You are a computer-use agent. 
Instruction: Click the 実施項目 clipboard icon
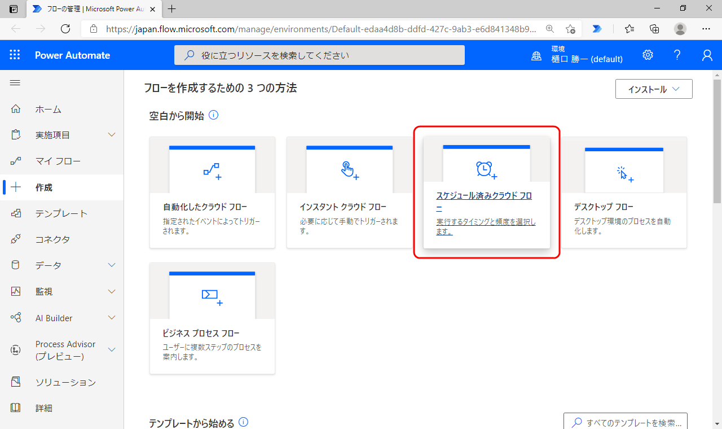click(16, 135)
